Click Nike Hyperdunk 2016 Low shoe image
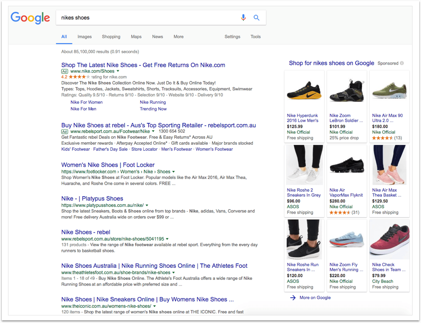The width and height of the screenshot is (421, 323). pos(304,90)
